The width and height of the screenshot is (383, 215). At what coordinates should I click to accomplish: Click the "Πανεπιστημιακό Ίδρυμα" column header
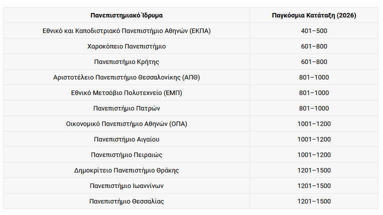127,15
